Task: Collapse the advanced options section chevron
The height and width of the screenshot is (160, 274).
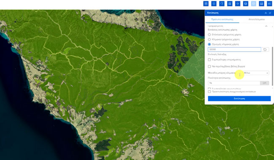Action: click(266, 26)
